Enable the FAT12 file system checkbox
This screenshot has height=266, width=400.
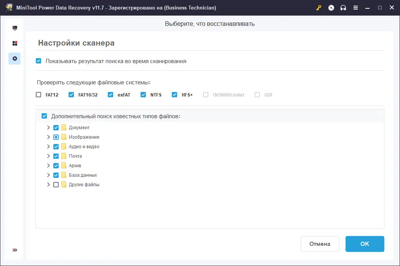pyautogui.click(x=38, y=94)
